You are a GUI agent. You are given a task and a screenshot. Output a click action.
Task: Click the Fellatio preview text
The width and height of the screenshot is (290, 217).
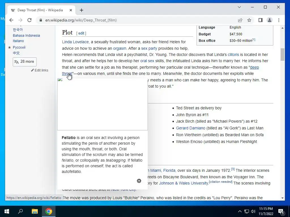[102, 155]
